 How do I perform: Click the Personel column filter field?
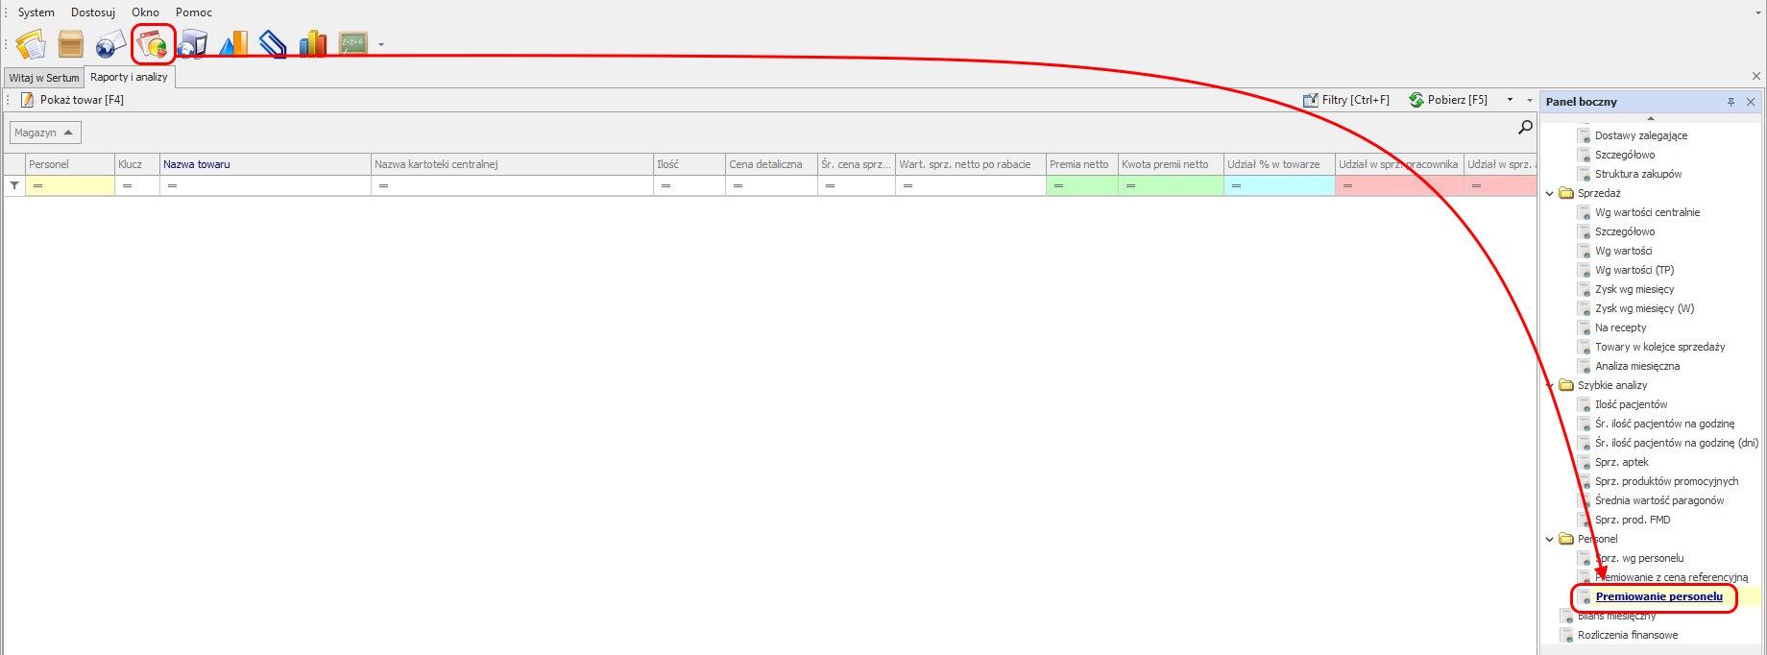coord(70,185)
